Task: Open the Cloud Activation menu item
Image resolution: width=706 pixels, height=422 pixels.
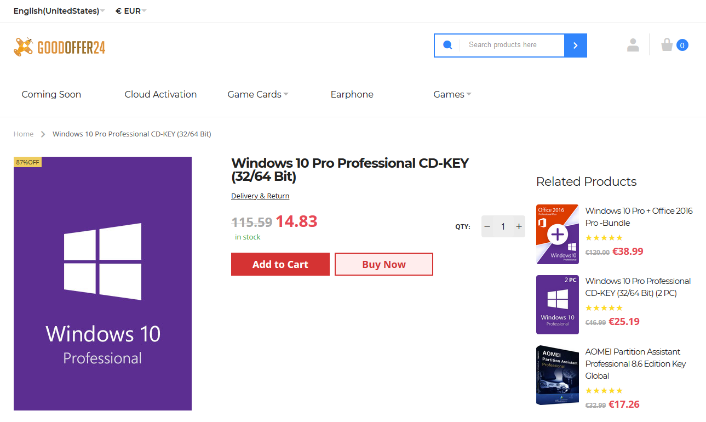Action: pyautogui.click(x=160, y=94)
